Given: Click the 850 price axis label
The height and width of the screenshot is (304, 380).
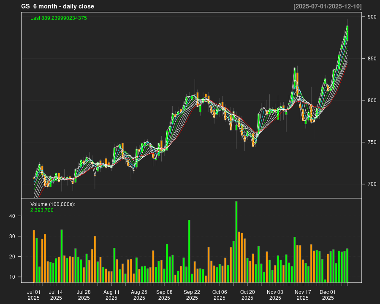Looking at the screenshot, I should pos(372,59).
